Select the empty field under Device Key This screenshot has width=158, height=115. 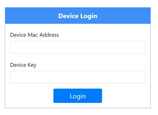[78, 77]
